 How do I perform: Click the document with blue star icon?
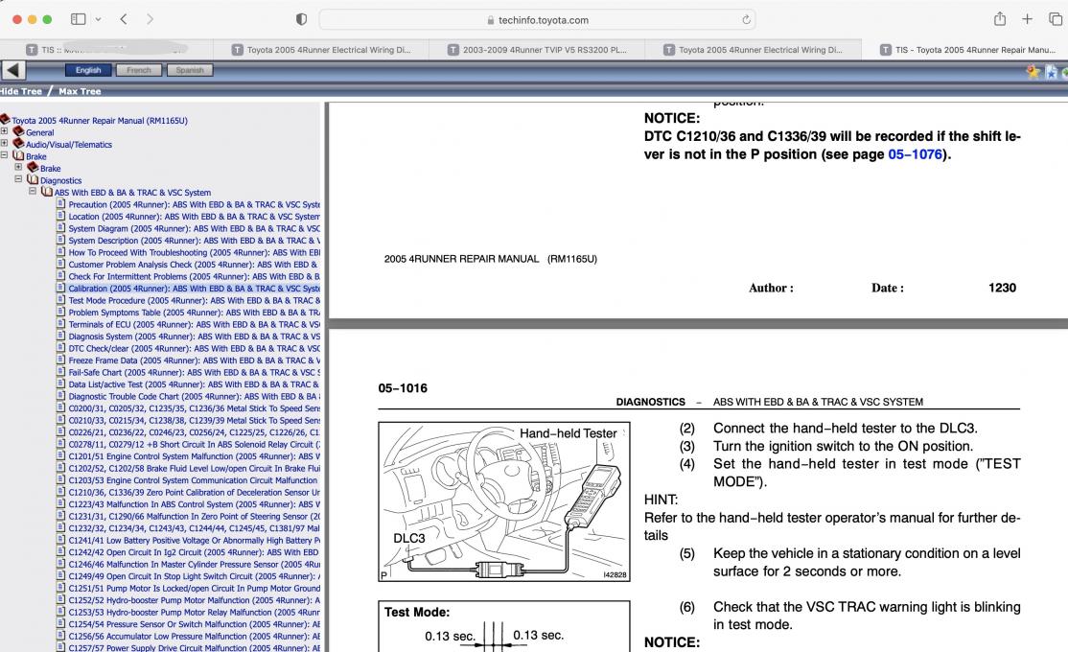click(x=1052, y=71)
